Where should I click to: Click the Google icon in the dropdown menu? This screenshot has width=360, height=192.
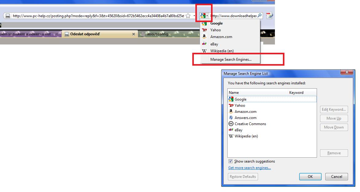point(204,23)
